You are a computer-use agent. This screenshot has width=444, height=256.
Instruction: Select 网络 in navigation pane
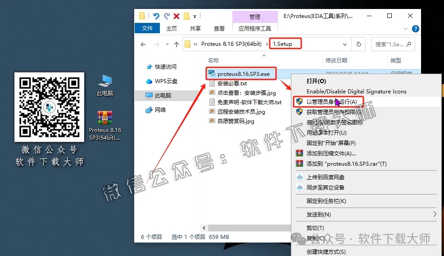click(156, 110)
